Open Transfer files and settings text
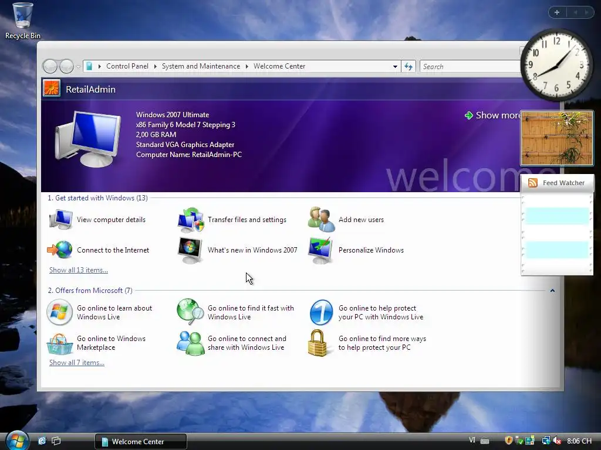Screen dimensions: 601x450 click(247, 220)
